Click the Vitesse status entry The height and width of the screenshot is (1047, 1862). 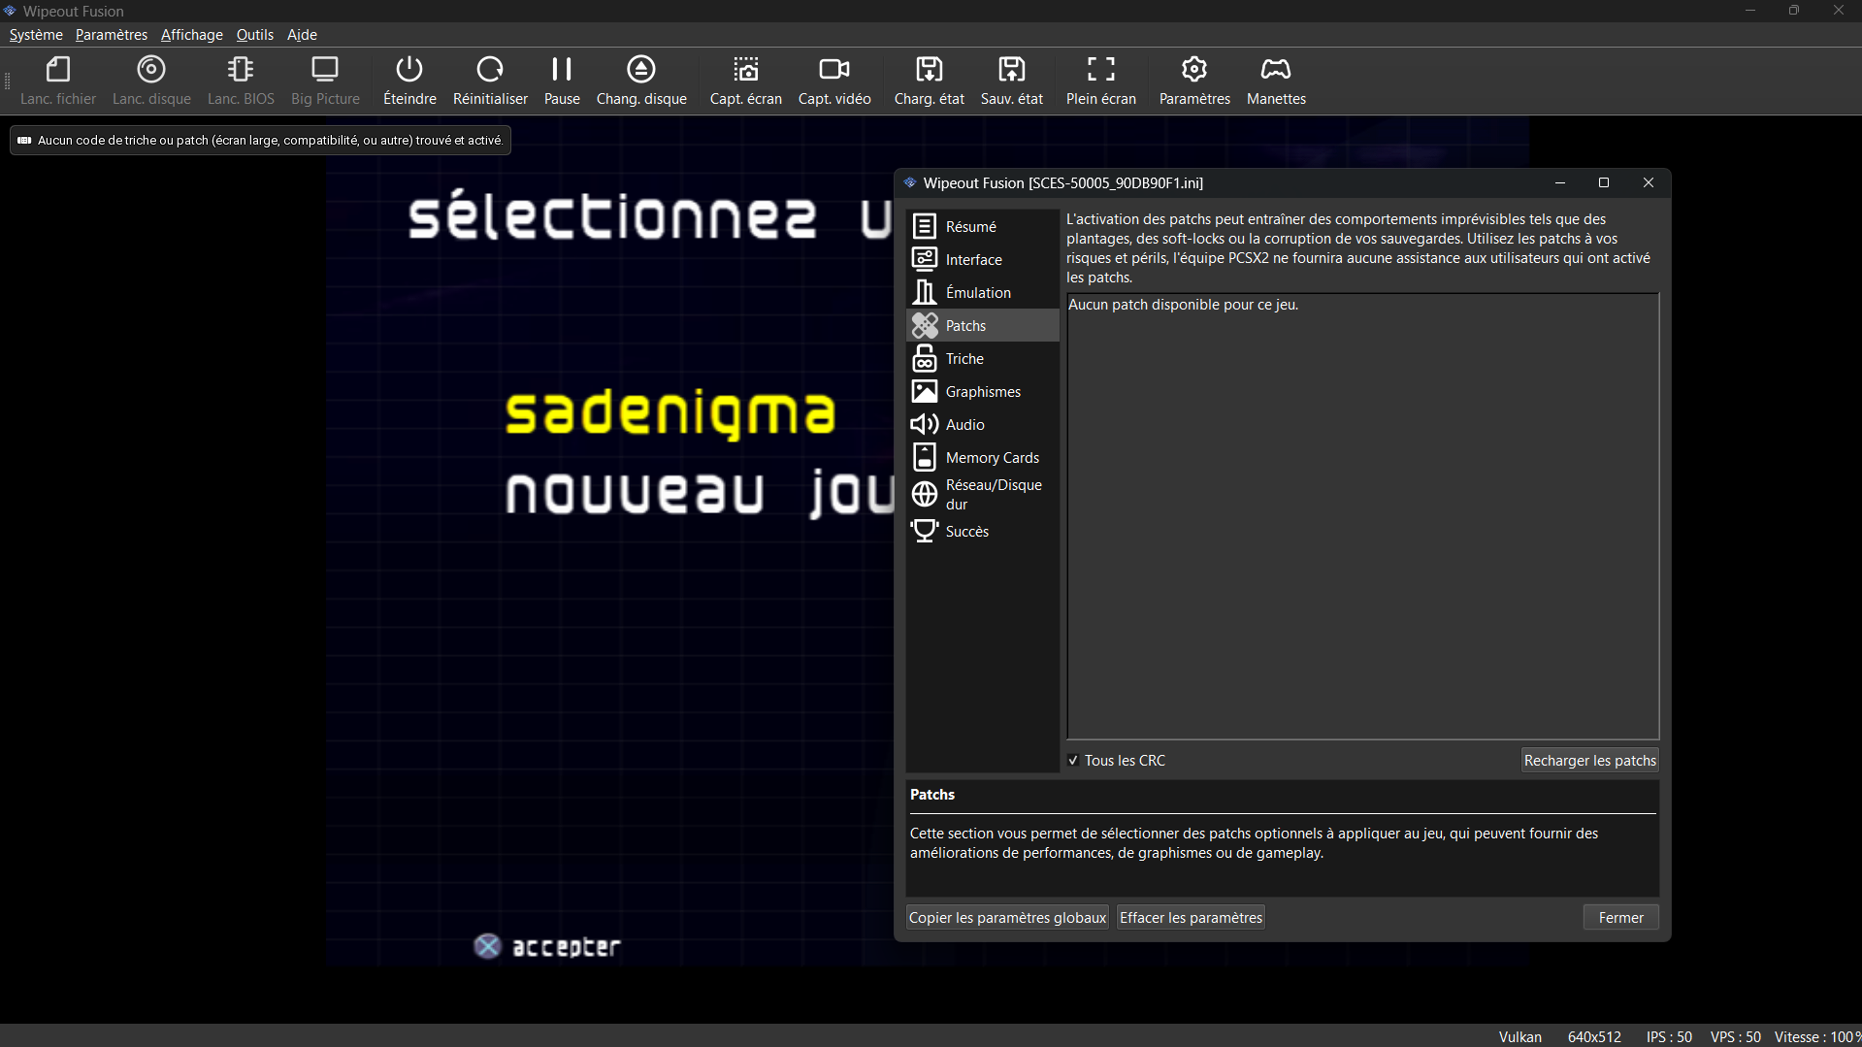[x=1817, y=1036]
